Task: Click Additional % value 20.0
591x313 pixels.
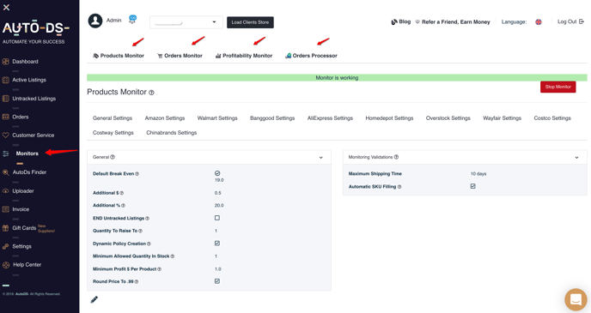Action: point(219,206)
